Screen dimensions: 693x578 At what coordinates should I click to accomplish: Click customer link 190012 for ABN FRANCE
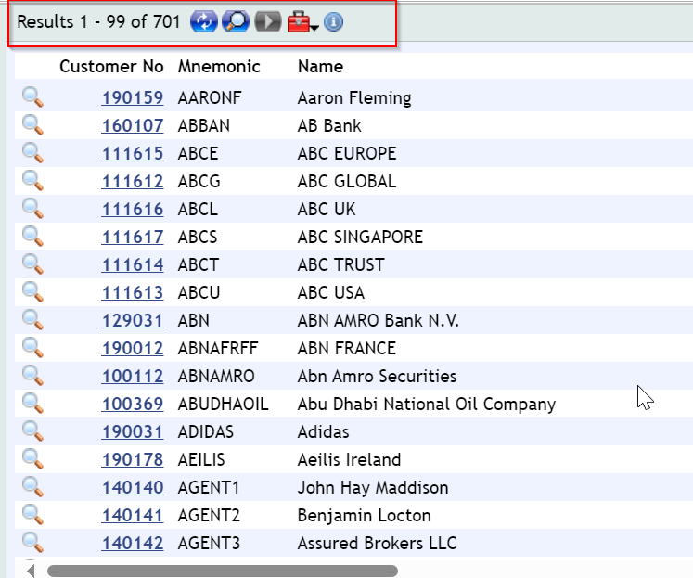click(x=132, y=349)
